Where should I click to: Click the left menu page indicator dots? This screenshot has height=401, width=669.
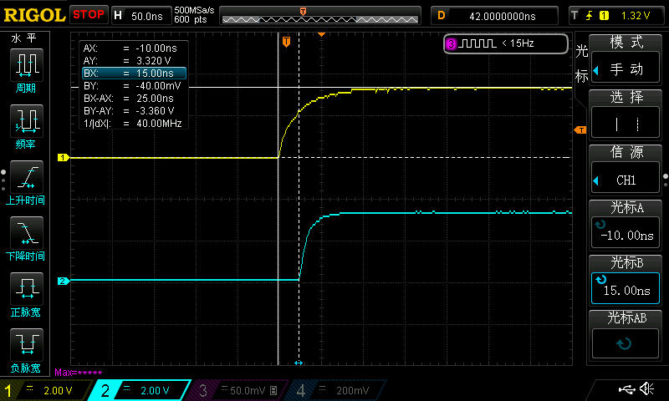tap(3, 180)
